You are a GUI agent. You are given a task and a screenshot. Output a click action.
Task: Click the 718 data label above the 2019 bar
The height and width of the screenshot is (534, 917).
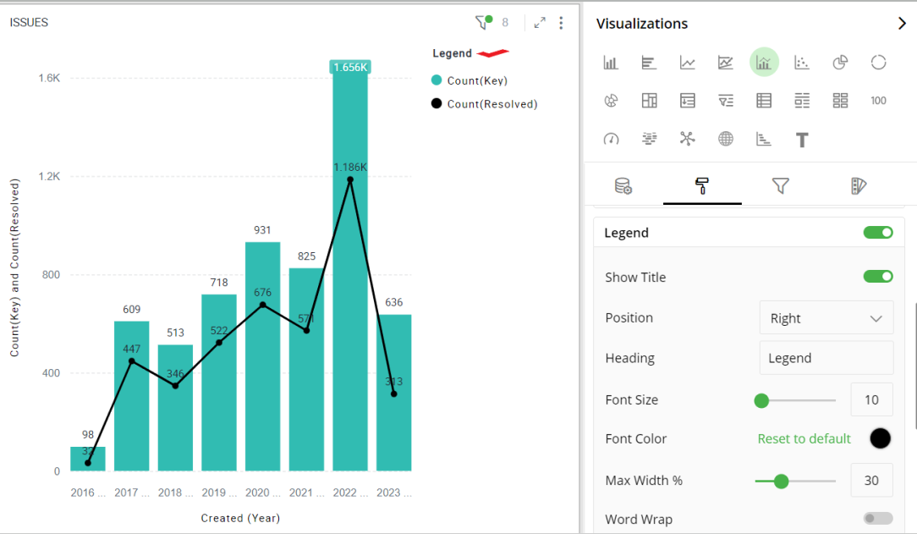tap(219, 283)
